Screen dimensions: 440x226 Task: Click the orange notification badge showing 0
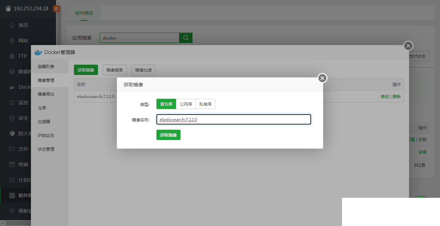point(56,9)
